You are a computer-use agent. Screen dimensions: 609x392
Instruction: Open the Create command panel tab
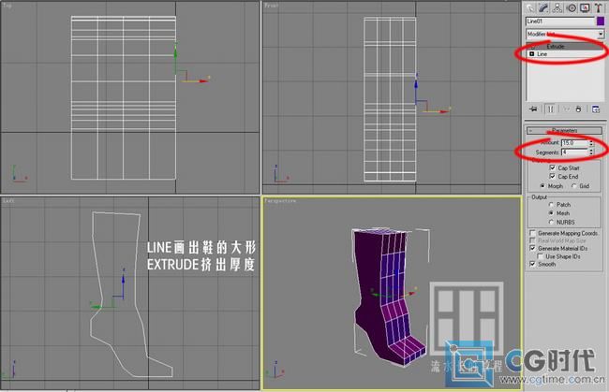[530, 7]
